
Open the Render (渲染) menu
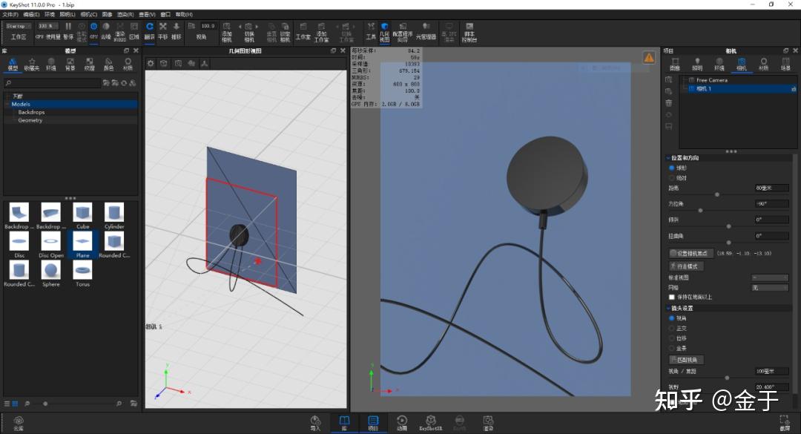tap(125, 14)
